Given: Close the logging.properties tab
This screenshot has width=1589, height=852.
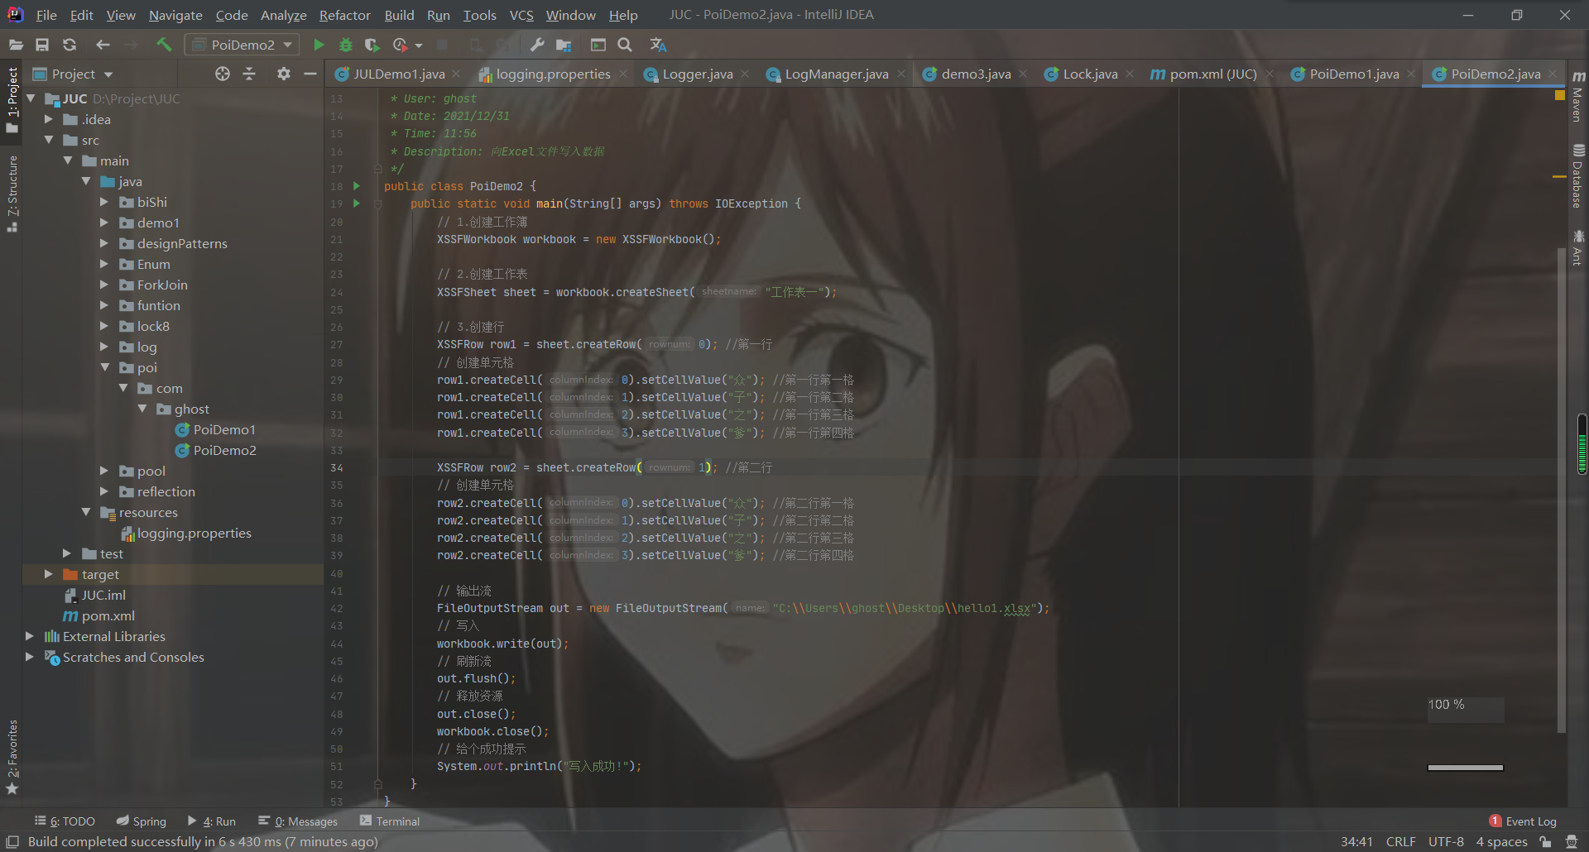Looking at the screenshot, I should [623, 74].
